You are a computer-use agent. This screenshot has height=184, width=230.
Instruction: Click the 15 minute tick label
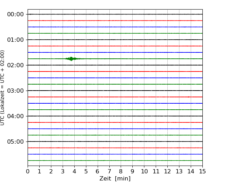(202, 172)
